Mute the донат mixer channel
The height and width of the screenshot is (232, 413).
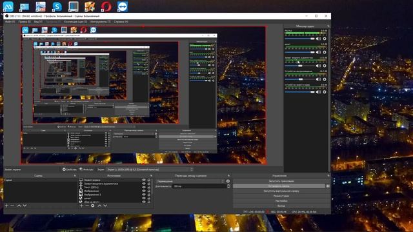[318, 52]
